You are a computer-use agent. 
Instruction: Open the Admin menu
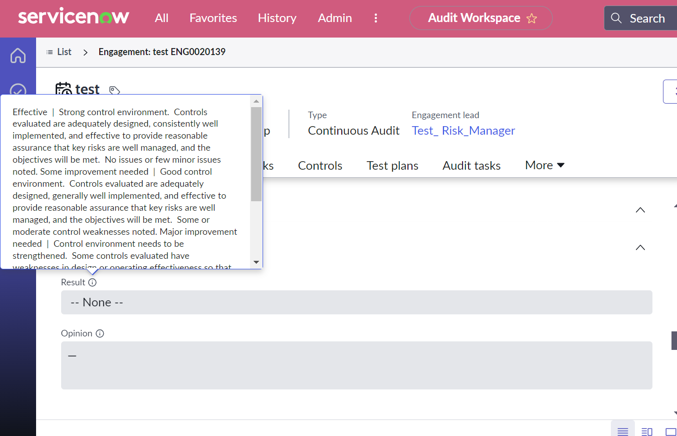tap(335, 18)
